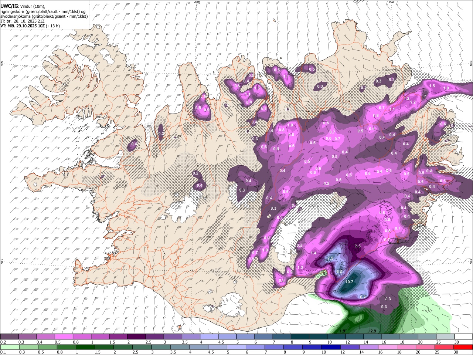Select the 'slydda/snjókoma (grátt/bleikt/grænt' legend line

coord(44,16)
